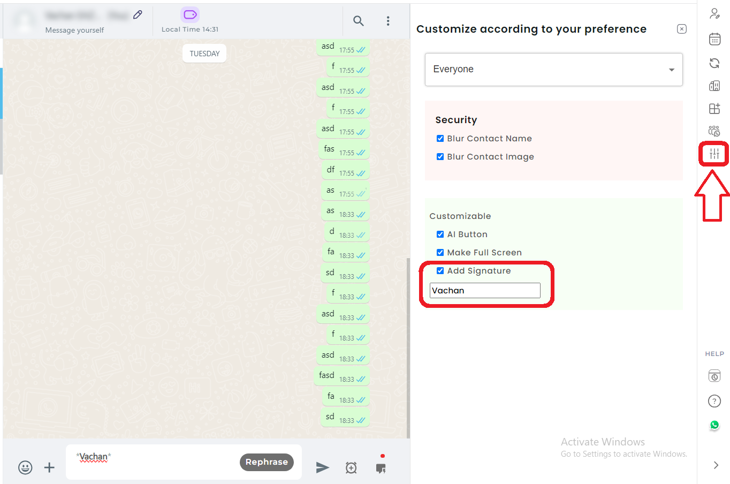Click the Security section heading

456,120
